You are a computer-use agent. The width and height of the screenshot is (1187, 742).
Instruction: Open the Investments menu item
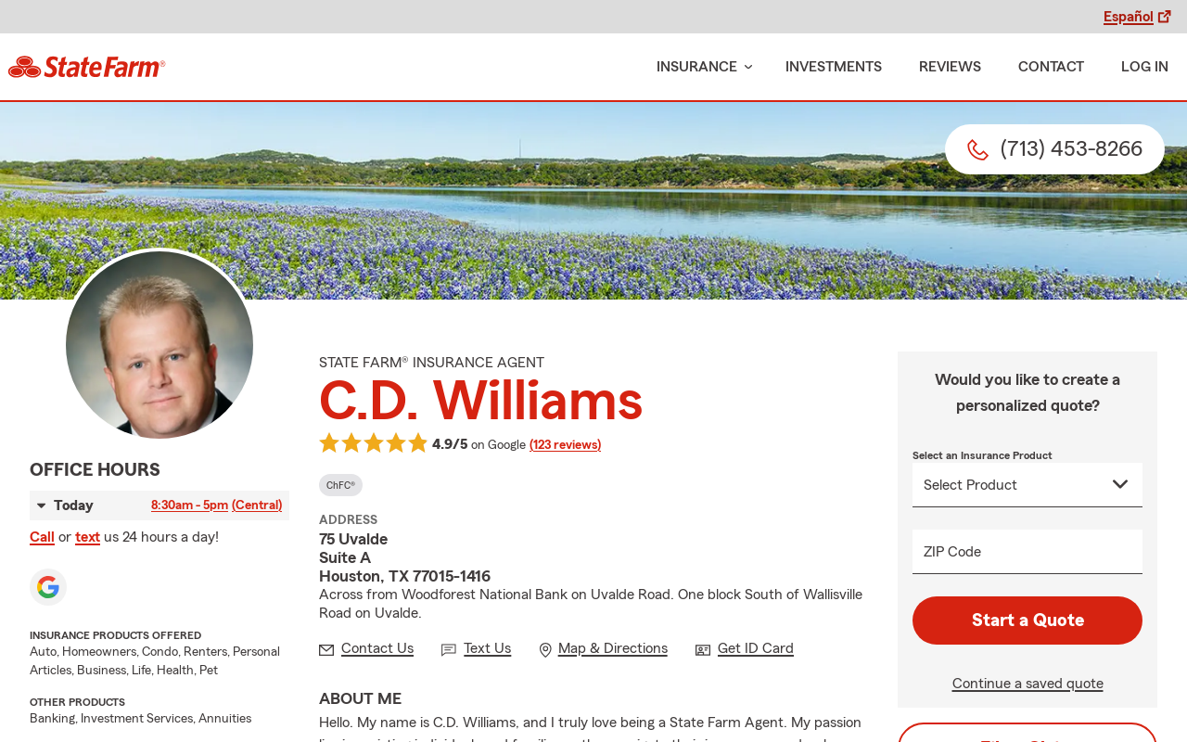(834, 67)
